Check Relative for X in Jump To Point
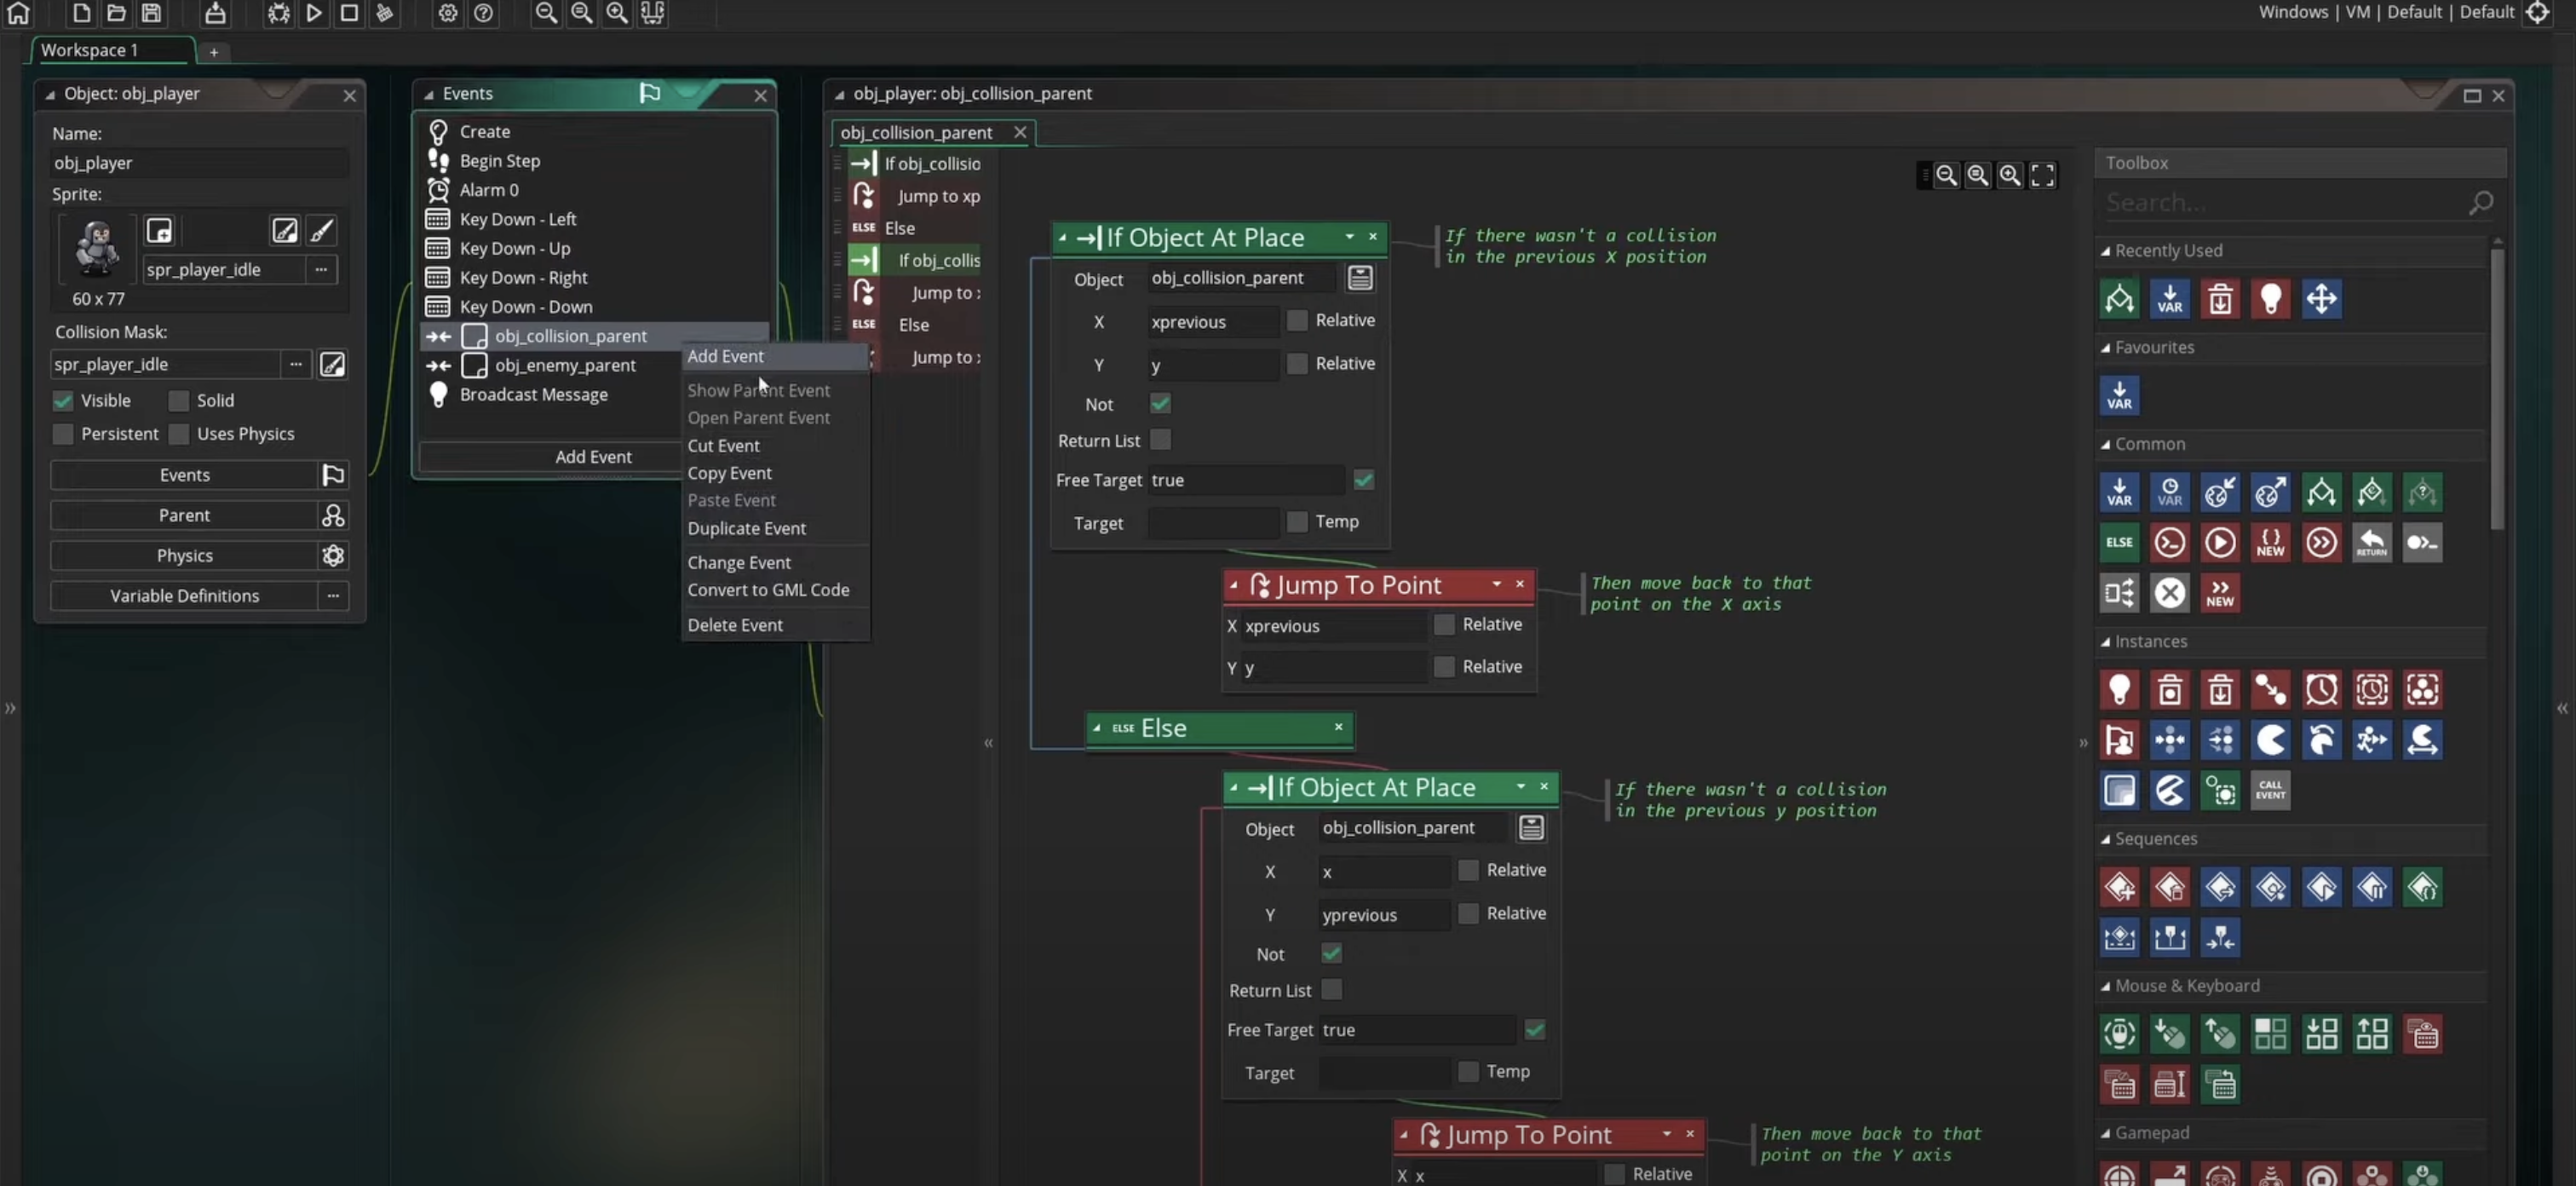The image size is (2576, 1186). point(1443,625)
